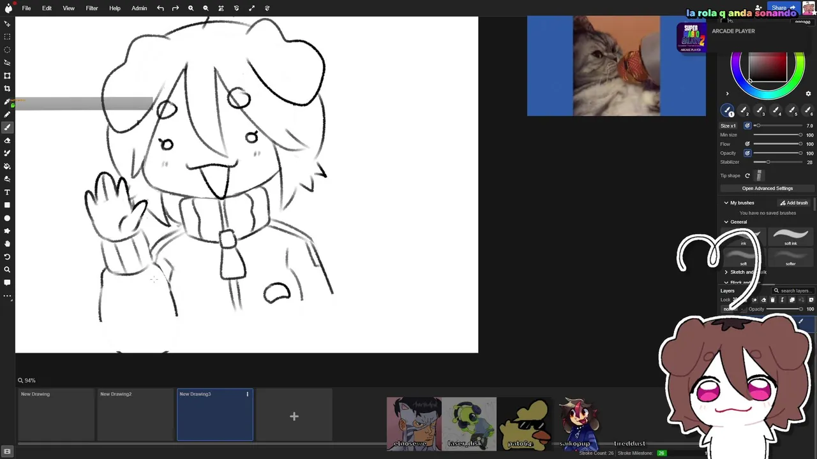Toggle pressure control for Size
817x459 pixels.
coord(747,126)
